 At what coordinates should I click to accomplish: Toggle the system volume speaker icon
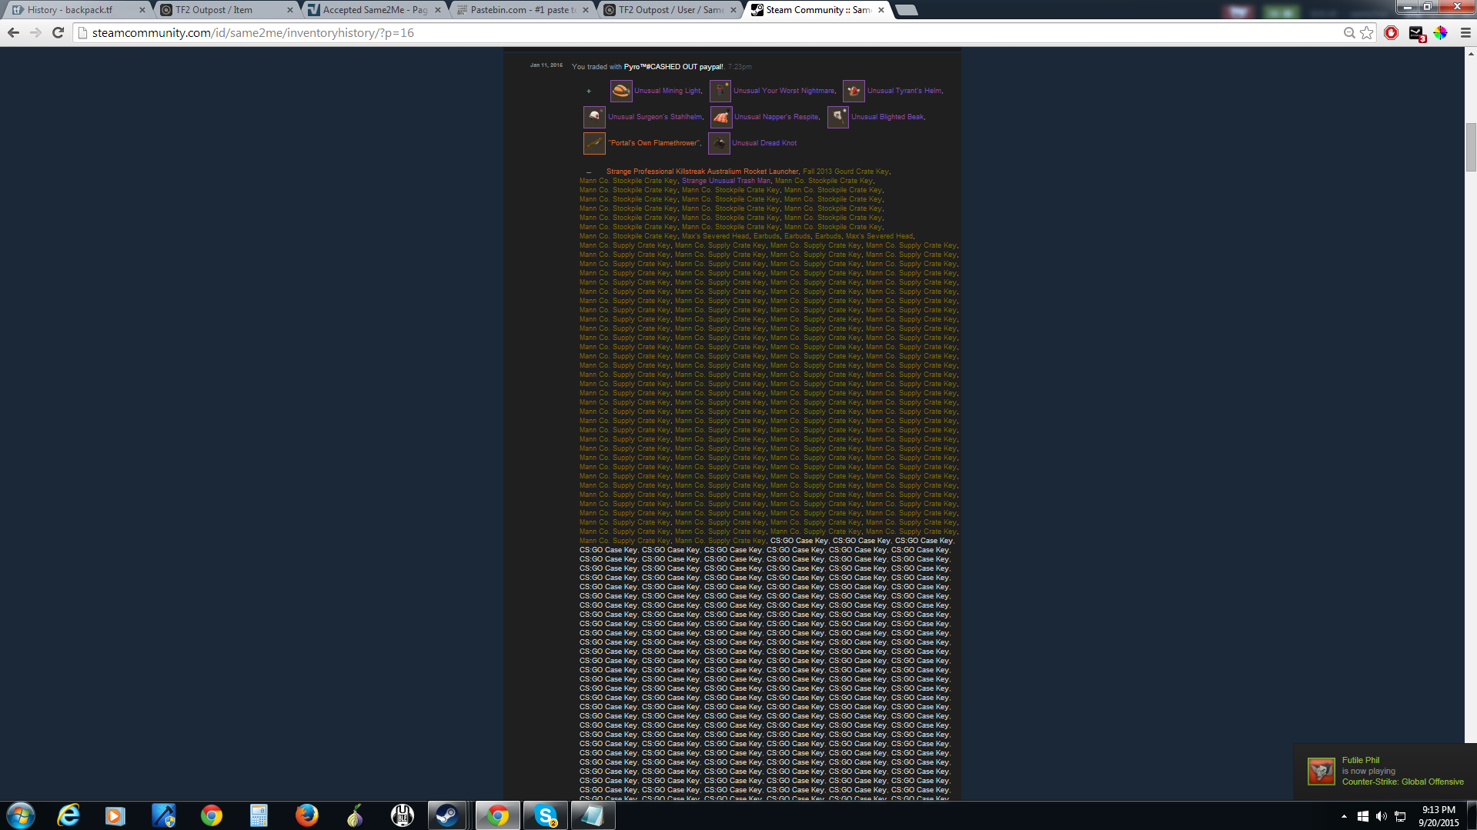click(x=1381, y=816)
